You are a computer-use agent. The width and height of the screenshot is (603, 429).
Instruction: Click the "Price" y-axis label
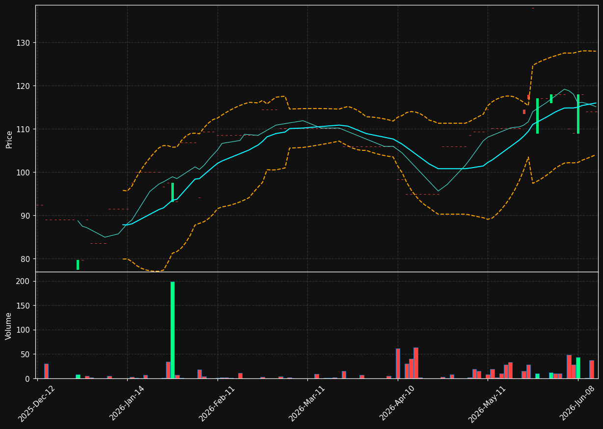tap(9, 139)
